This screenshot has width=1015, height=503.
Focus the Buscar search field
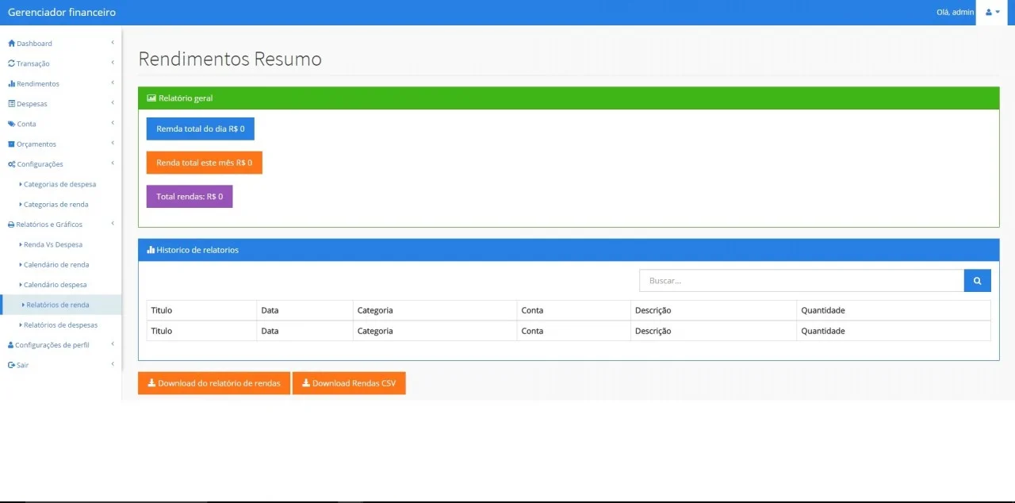click(801, 281)
